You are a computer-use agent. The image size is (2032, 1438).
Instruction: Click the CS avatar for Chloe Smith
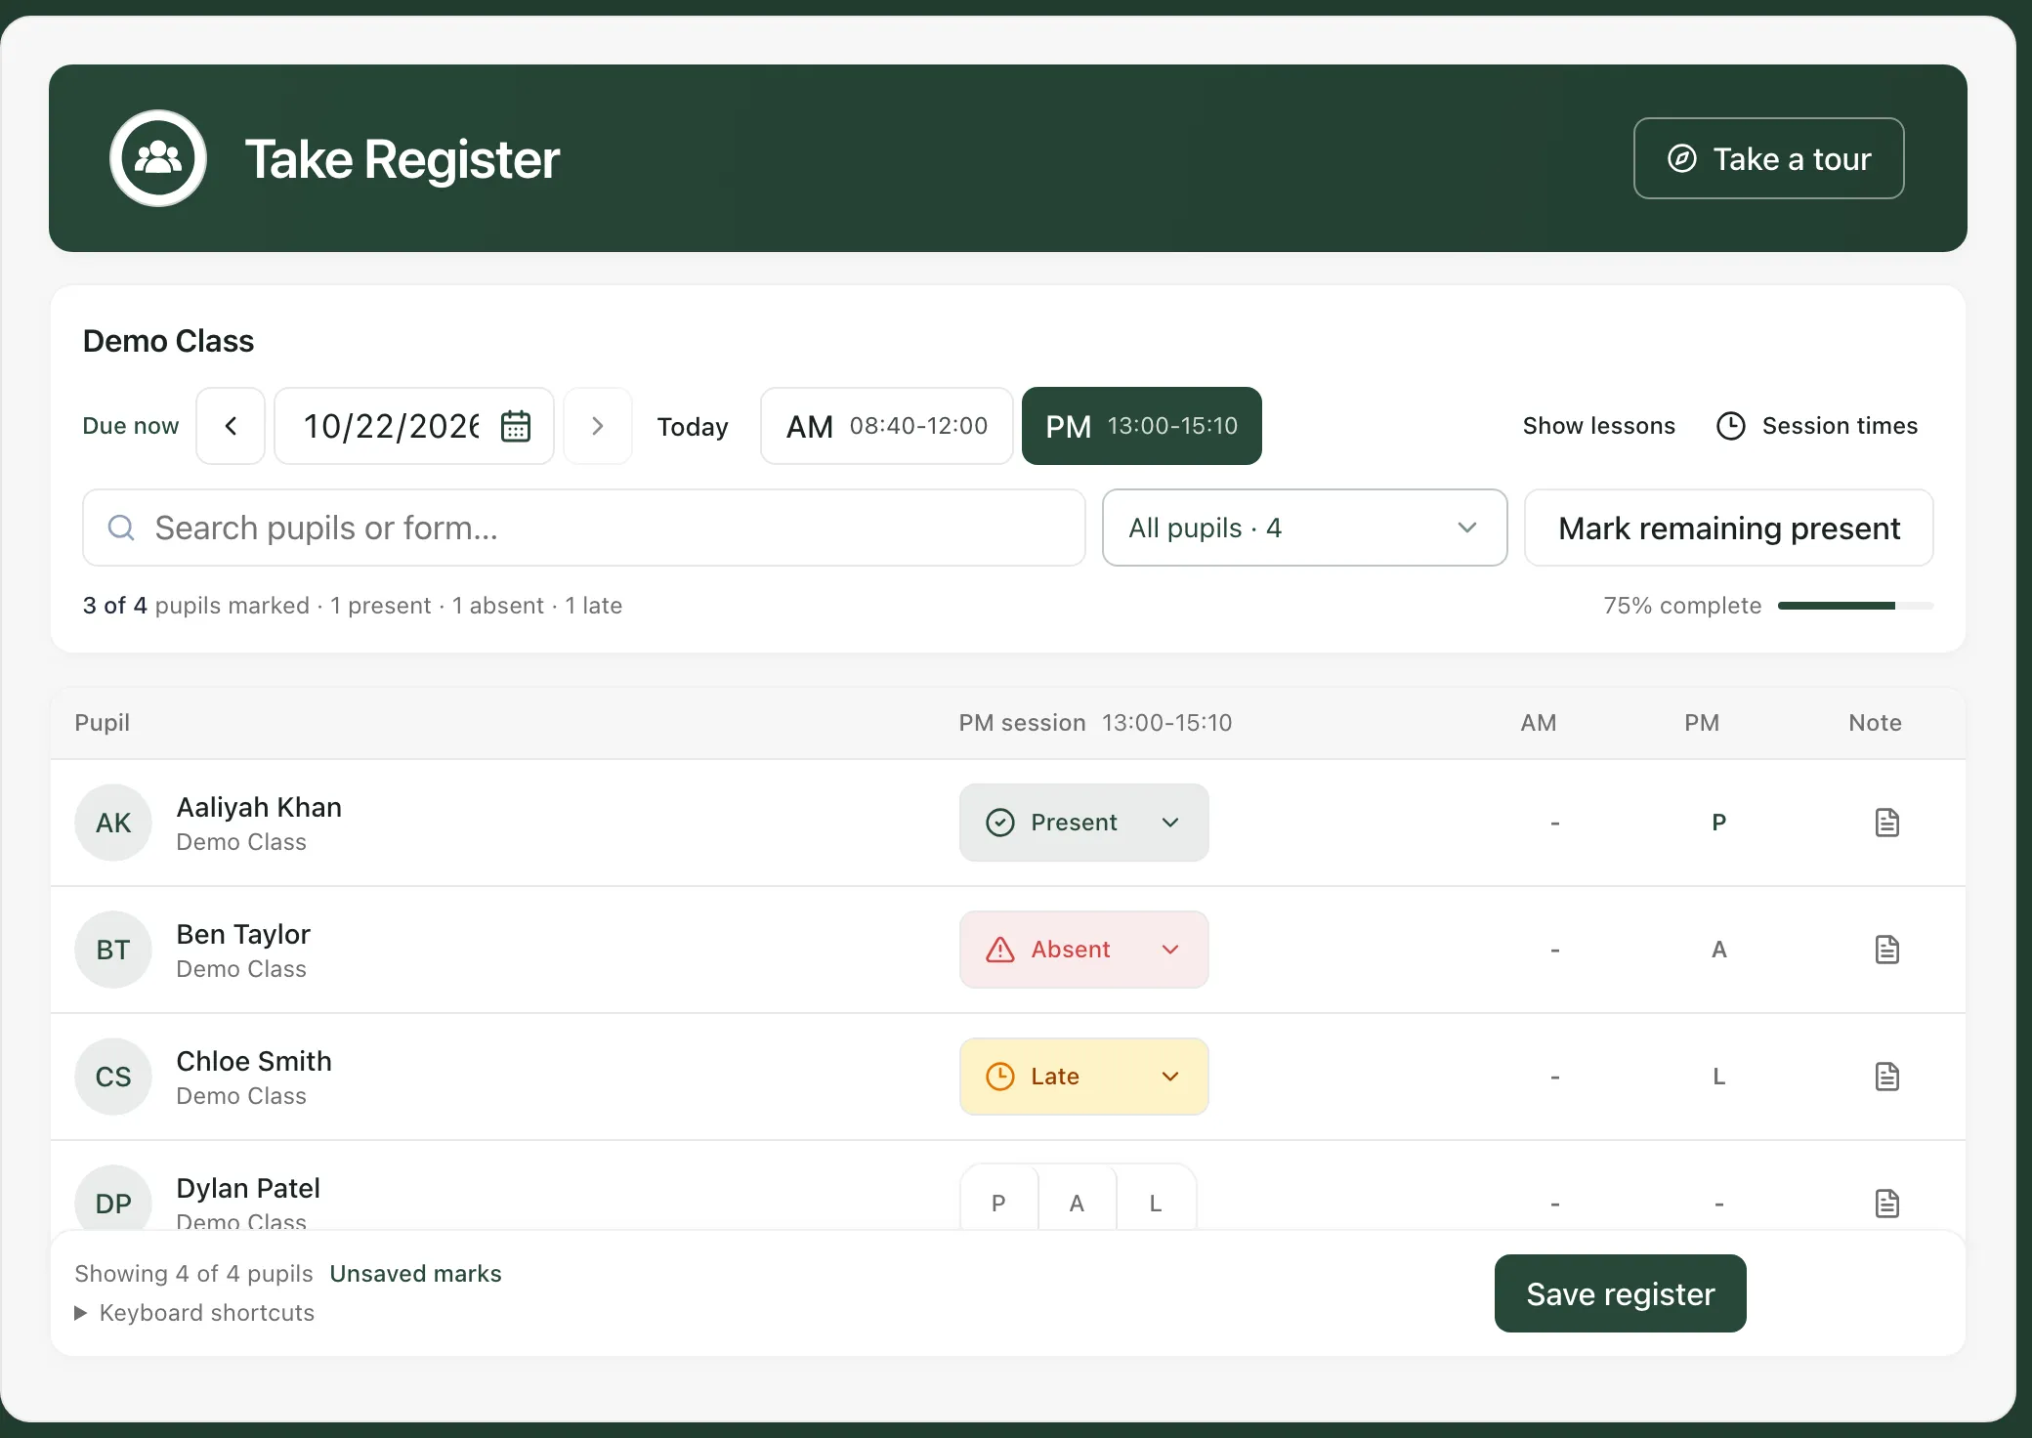pyautogui.click(x=113, y=1077)
